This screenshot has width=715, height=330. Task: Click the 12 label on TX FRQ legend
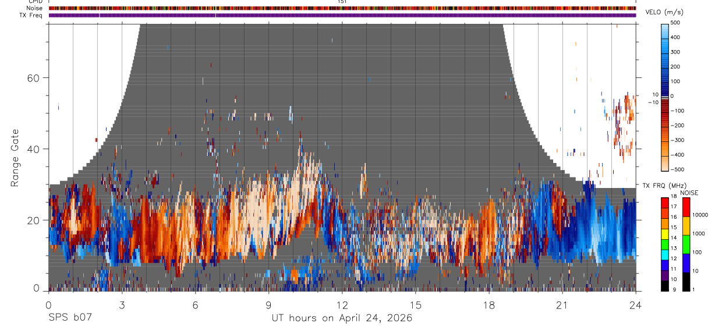coord(675,258)
